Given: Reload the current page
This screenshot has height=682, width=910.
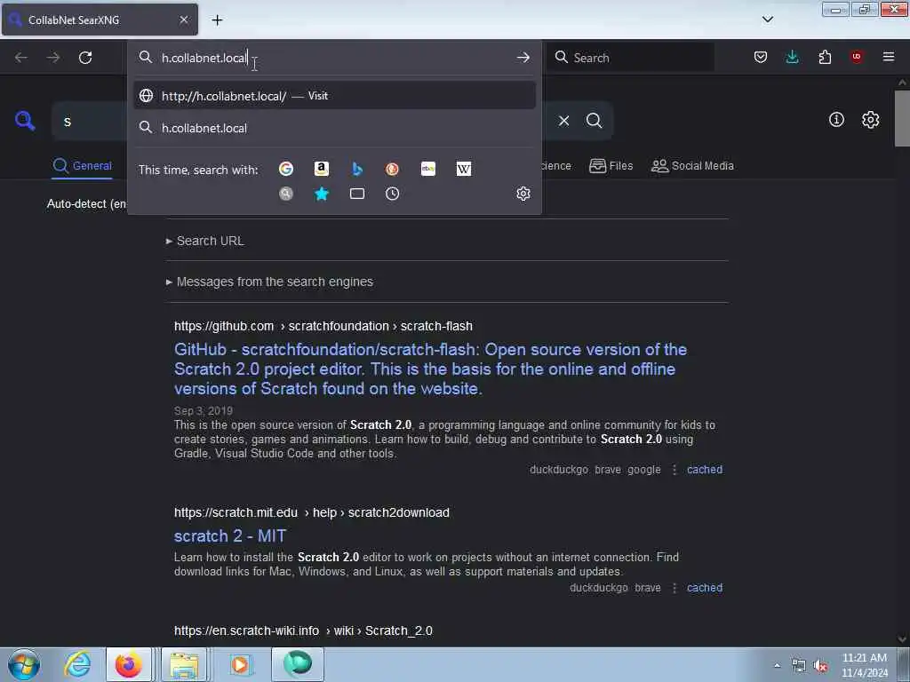Looking at the screenshot, I should coord(85,58).
